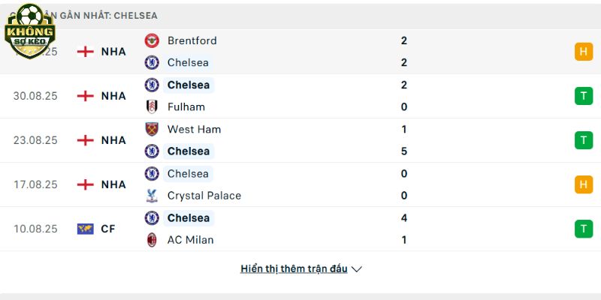The height and width of the screenshot is (300, 601).
Task: Click the England flag in 30.08.25 row
Action: coord(85,96)
